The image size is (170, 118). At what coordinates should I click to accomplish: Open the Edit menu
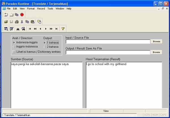click(x=15, y=9)
